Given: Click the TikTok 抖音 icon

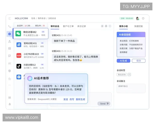Looking at the screenshot, I should point(19,66).
